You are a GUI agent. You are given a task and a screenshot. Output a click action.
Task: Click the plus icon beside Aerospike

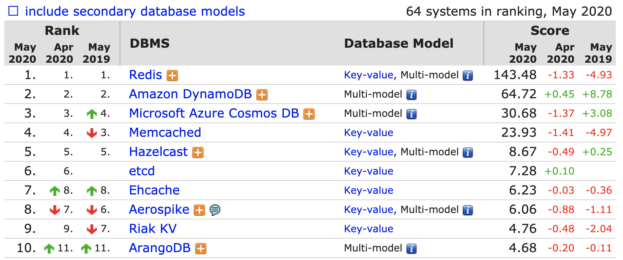coord(199,210)
